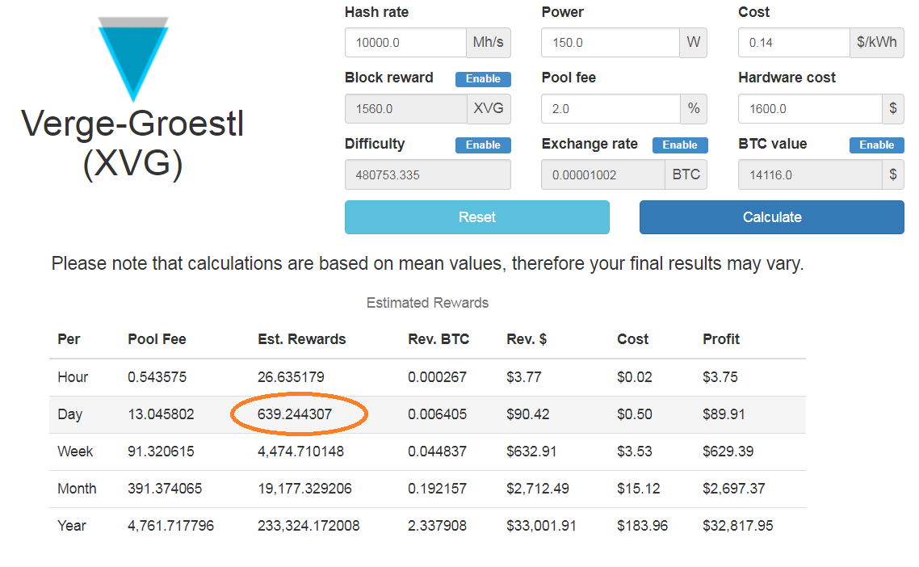
Task: Select the Day row label
Action: tap(69, 414)
